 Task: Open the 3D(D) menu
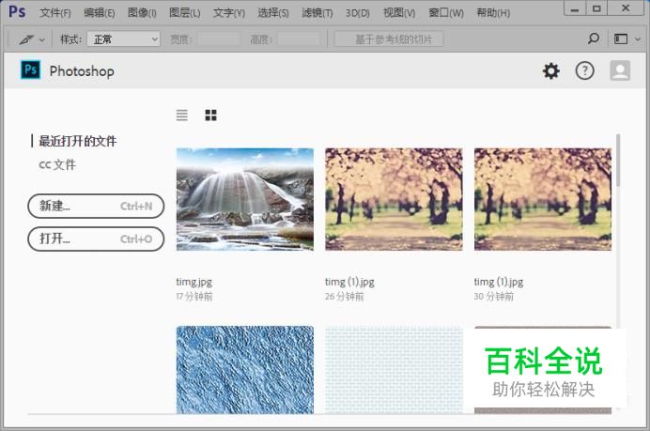click(358, 13)
